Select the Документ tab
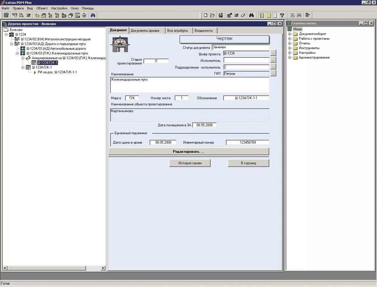Screen dimensions: 377x287 coord(118,30)
